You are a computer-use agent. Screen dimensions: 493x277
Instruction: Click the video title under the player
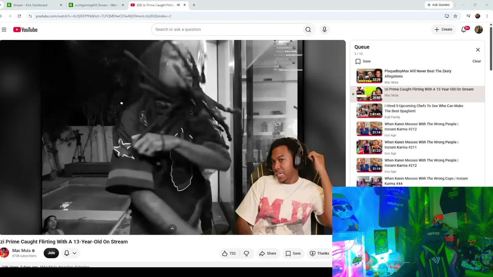(64, 242)
